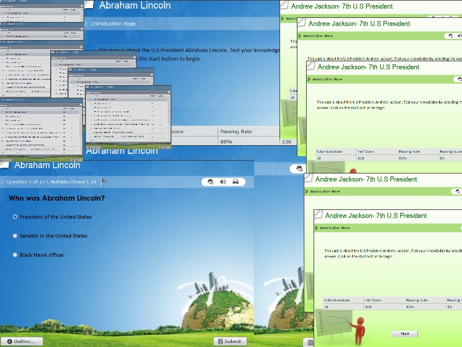Click page-curl icon beside Lincoln question window title
This screenshot has width=462, height=347.
click(5, 165)
